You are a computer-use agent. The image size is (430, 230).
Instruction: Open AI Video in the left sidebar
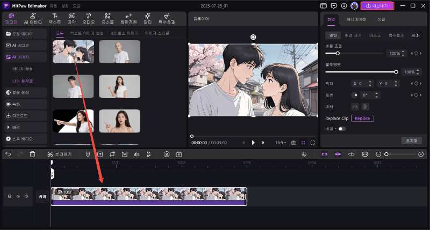(x=25, y=46)
